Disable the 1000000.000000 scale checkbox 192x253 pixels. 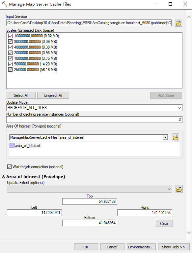(10, 58)
